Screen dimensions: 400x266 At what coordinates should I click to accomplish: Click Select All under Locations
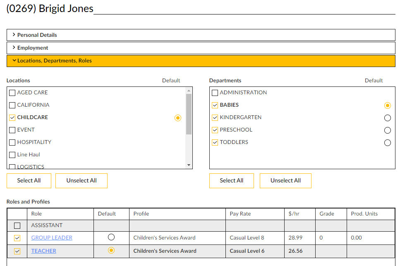pyautogui.click(x=29, y=181)
